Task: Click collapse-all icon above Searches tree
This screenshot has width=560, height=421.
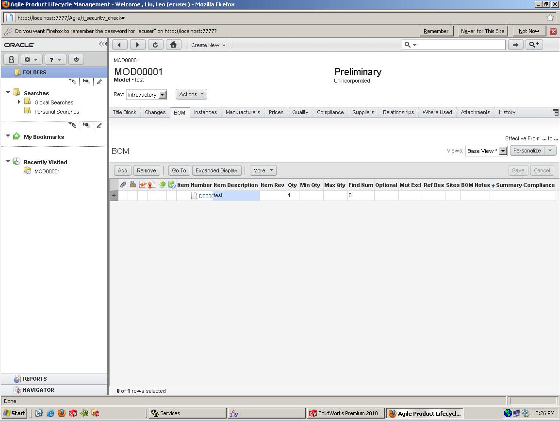Action: 86,81
